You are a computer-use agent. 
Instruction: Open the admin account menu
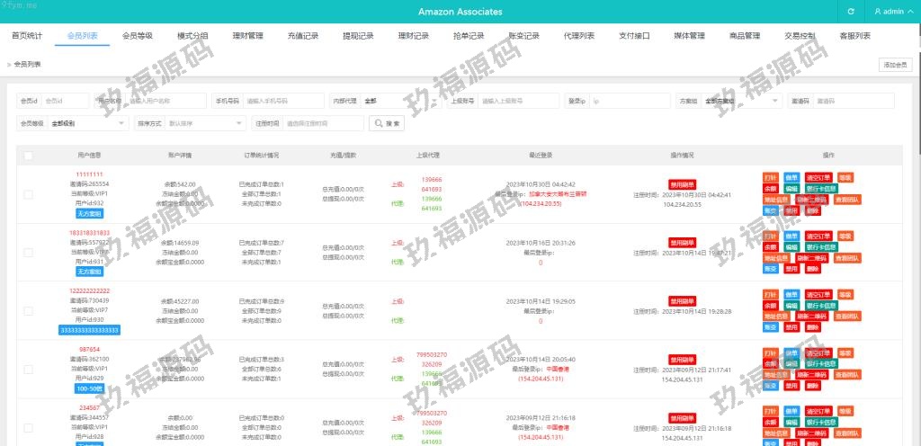click(x=893, y=12)
